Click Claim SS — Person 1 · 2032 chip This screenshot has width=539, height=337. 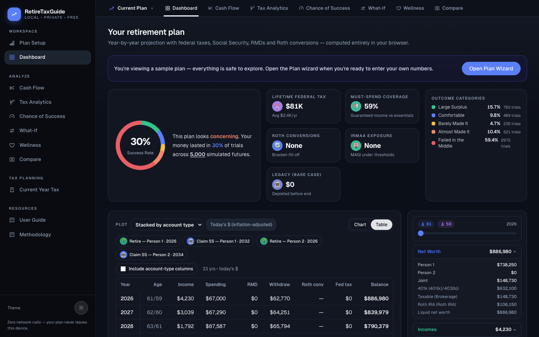click(x=218, y=241)
